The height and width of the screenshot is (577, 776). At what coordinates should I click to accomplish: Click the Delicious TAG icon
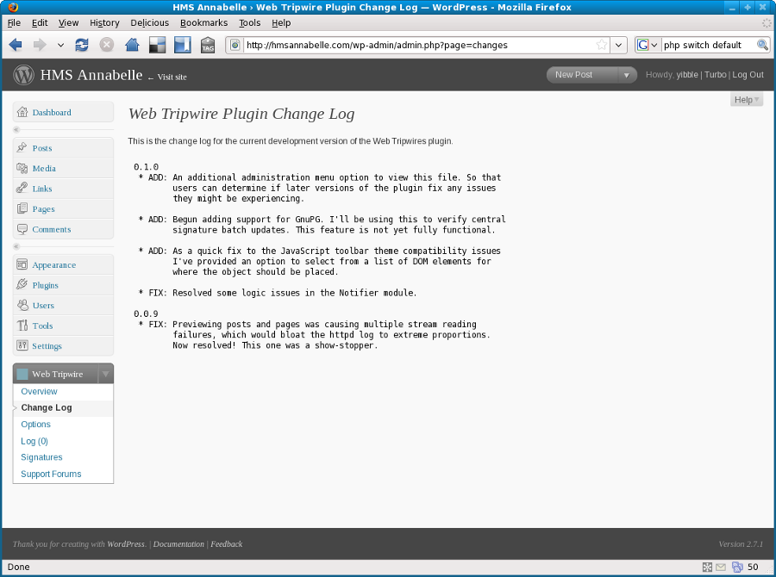[x=208, y=45]
